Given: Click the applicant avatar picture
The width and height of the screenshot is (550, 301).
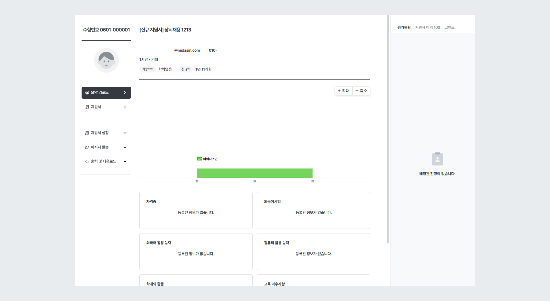Looking at the screenshot, I should (x=106, y=60).
